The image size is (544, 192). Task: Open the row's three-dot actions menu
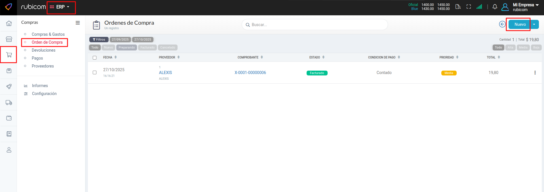click(x=535, y=73)
